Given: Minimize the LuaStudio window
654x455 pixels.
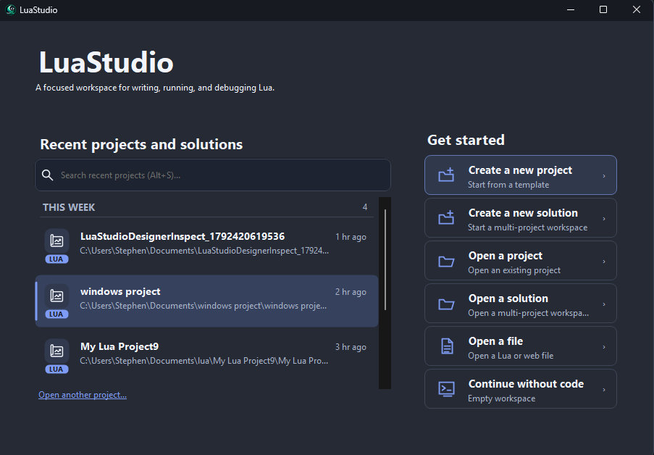Looking at the screenshot, I should 571,9.
